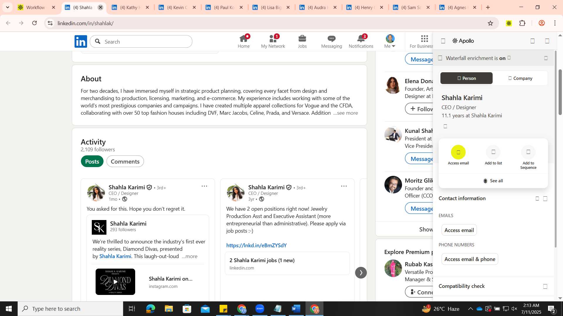Click Access email & phone button
Image resolution: width=563 pixels, height=316 pixels.
tap(469, 259)
